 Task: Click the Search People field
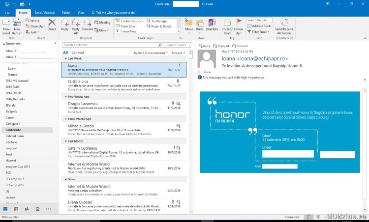(259, 20)
